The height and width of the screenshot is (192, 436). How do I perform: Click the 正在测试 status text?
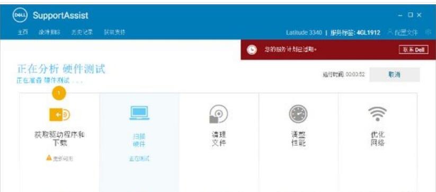pyautogui.click(x=139, y=159)
